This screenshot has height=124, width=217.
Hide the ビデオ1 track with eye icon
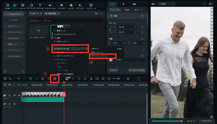point(19,95)
